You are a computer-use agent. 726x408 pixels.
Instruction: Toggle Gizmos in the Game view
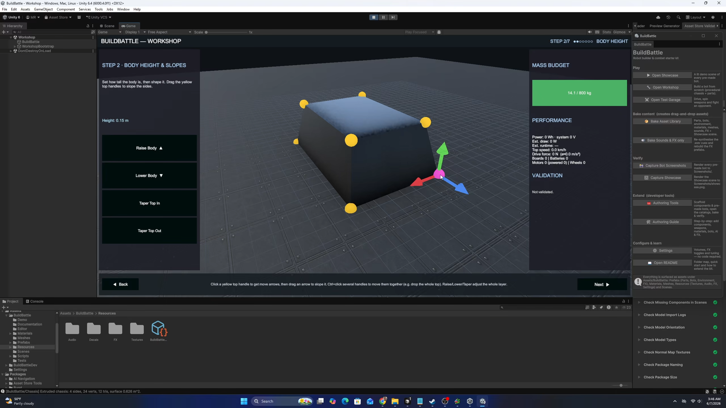[x=619, y=32]
